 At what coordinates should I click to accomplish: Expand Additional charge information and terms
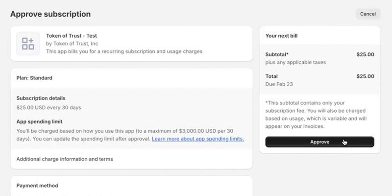click(x=65, y=159)
